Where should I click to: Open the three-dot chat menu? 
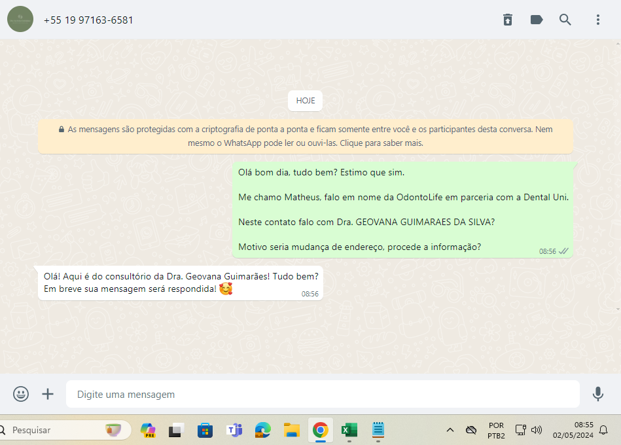pos(598,20)
